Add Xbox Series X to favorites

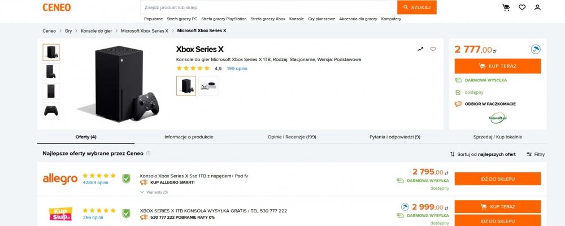[x=433, y=49]
